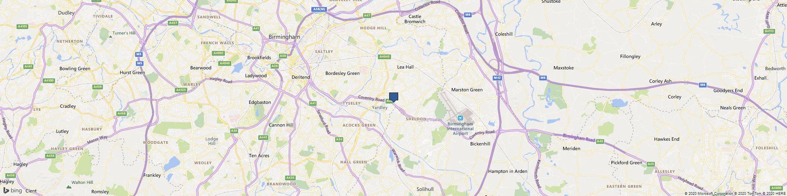This screenshot has height=196, width=787.
Task: Click the Dudley town label
Action: [x=66, y=13]
